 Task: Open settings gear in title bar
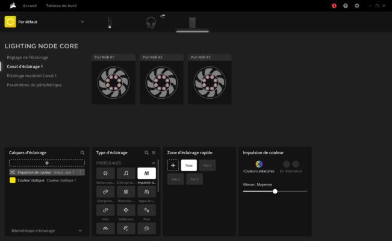(x=357, y=6)
